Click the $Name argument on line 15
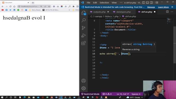Viewport: 176px width, 99px height. pyautogui.click(x=125, y=54)
